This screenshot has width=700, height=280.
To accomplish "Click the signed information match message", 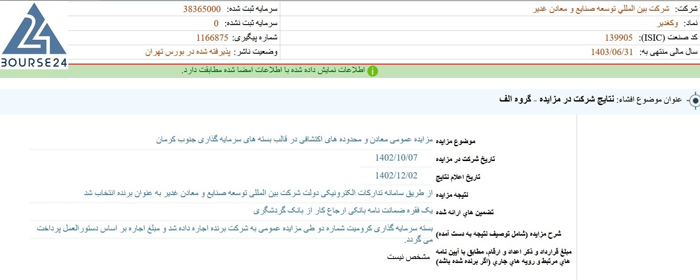I will [x=274, y=71].
